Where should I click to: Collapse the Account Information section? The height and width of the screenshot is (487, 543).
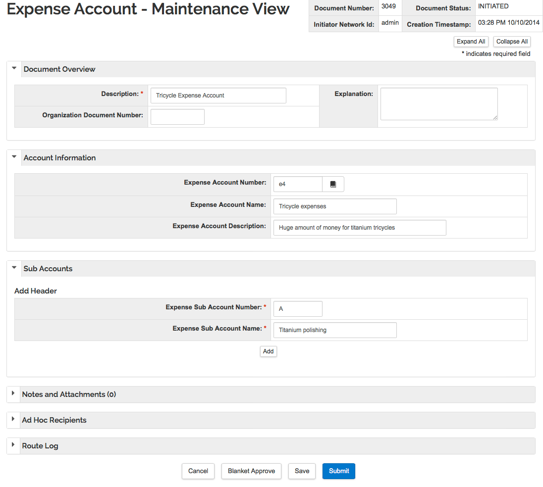point(14,157)
